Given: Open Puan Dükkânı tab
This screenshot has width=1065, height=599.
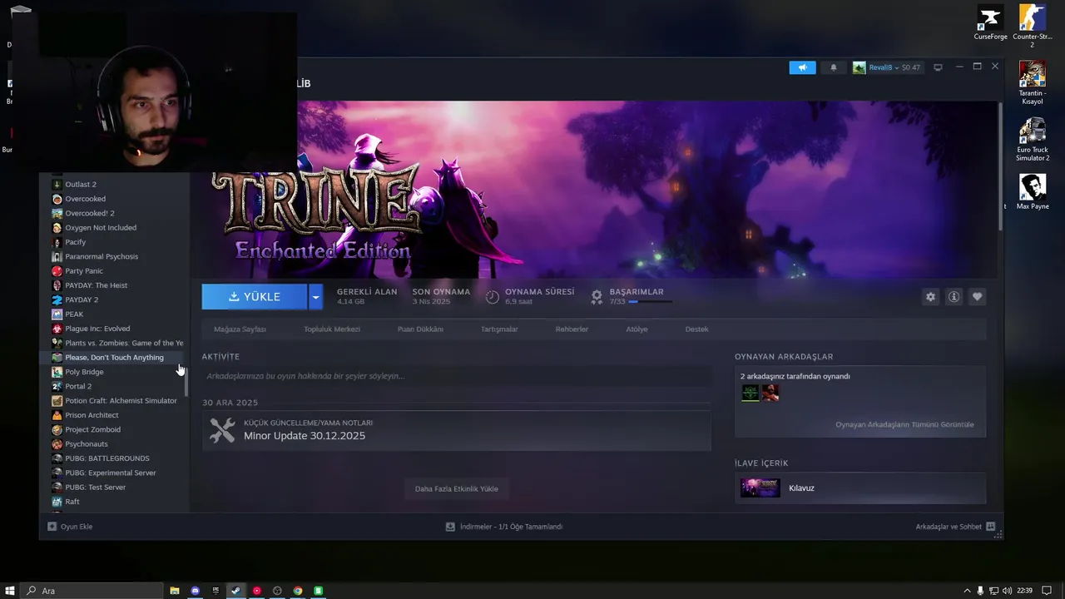Looking at the screenshot, I should [420, 329].
